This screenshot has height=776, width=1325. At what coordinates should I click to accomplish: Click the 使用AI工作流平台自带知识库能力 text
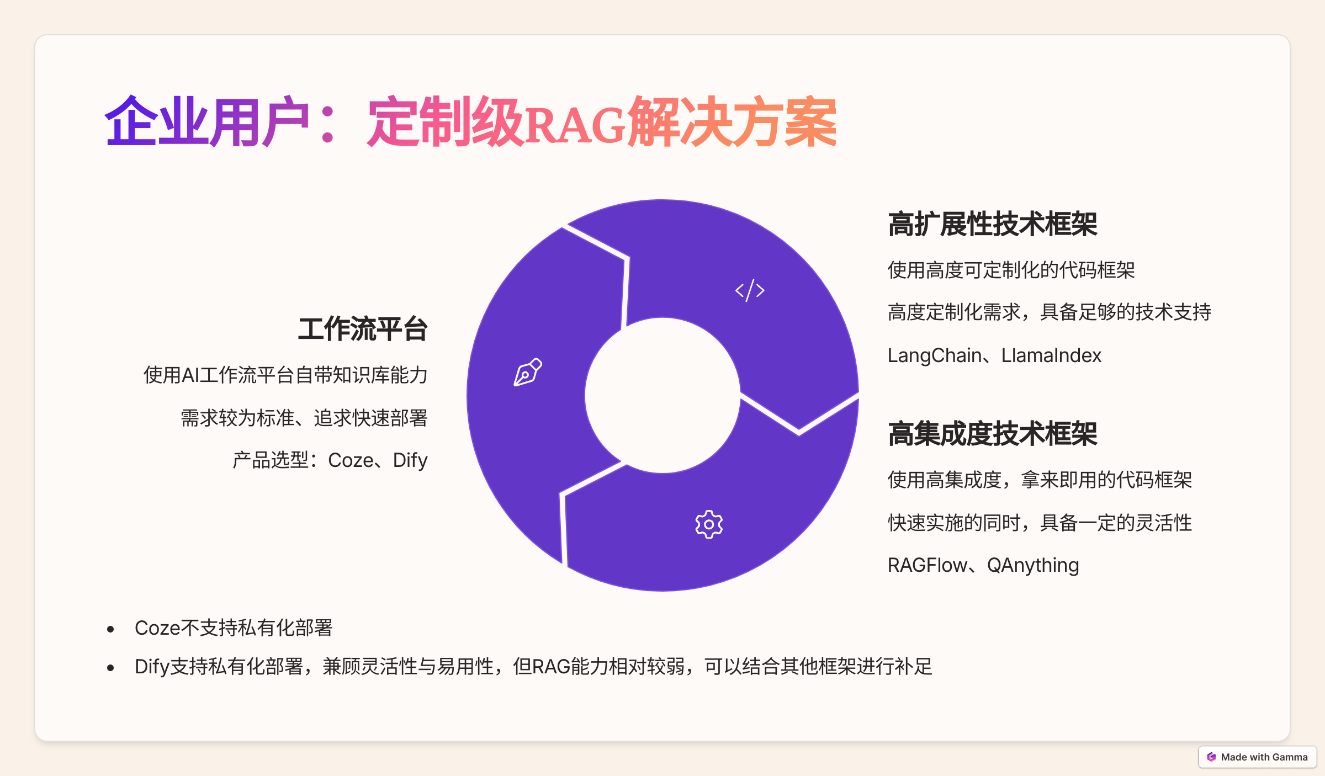point(286,375)
